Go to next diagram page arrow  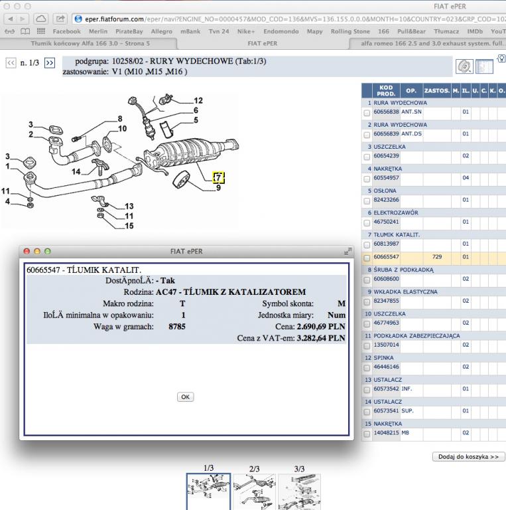pos(50,62)
